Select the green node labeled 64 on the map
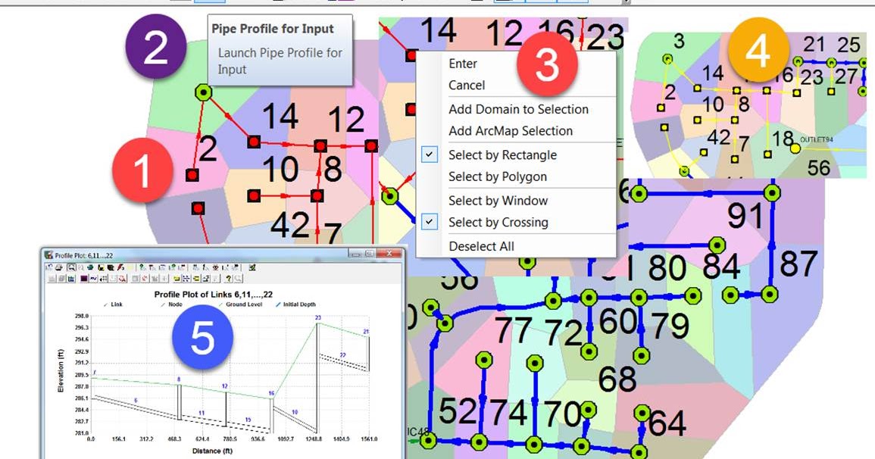 tap(642, 413)
